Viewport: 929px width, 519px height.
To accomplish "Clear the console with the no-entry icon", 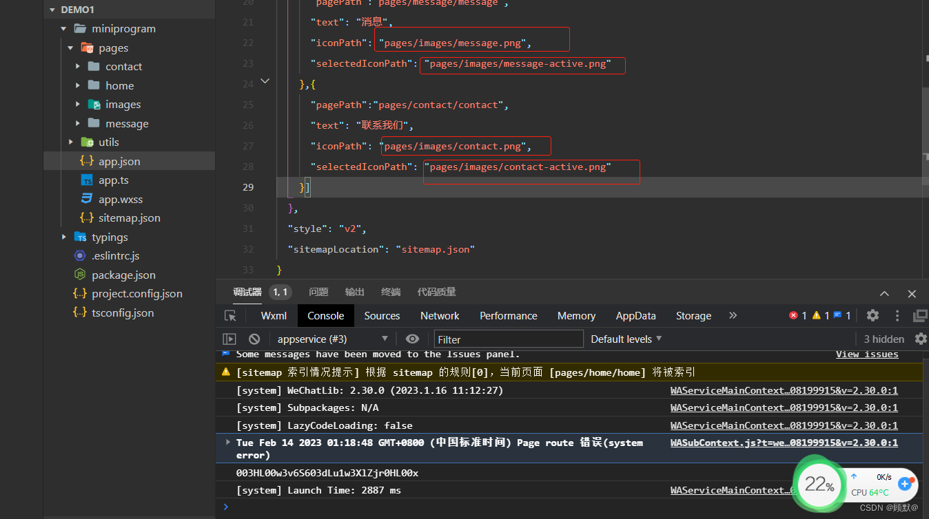I will click(254, 338).
